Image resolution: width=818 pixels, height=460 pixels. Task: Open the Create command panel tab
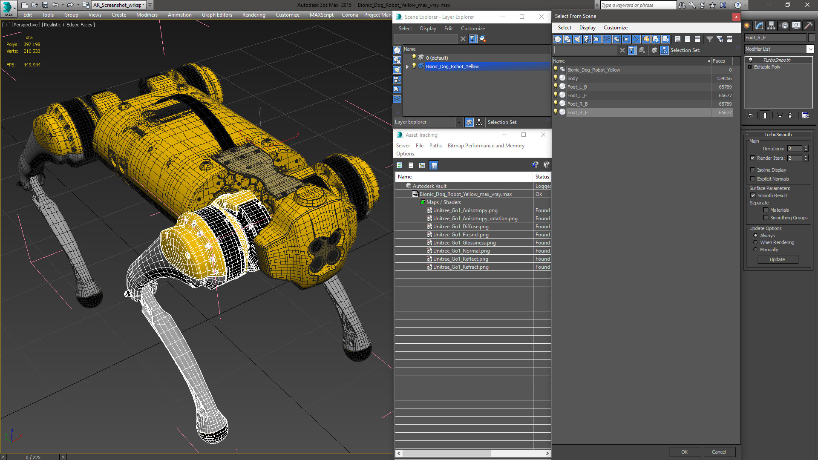747,26
